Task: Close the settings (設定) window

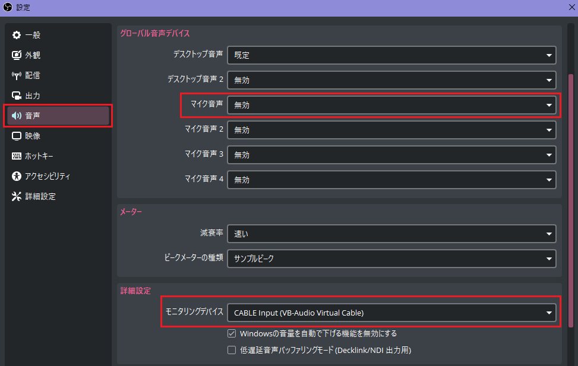Action: [x=564, y=8]
